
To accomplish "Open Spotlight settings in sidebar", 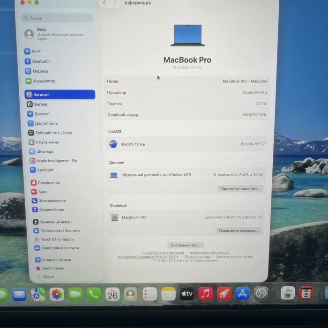I will tap(42, 170).
